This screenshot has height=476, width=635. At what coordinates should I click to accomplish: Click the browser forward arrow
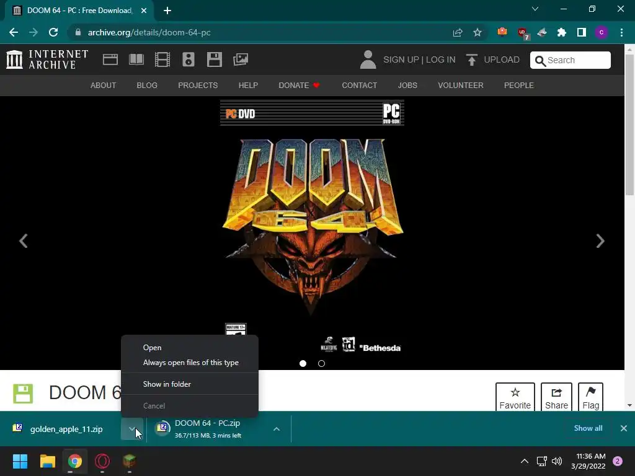coord(33,32)
